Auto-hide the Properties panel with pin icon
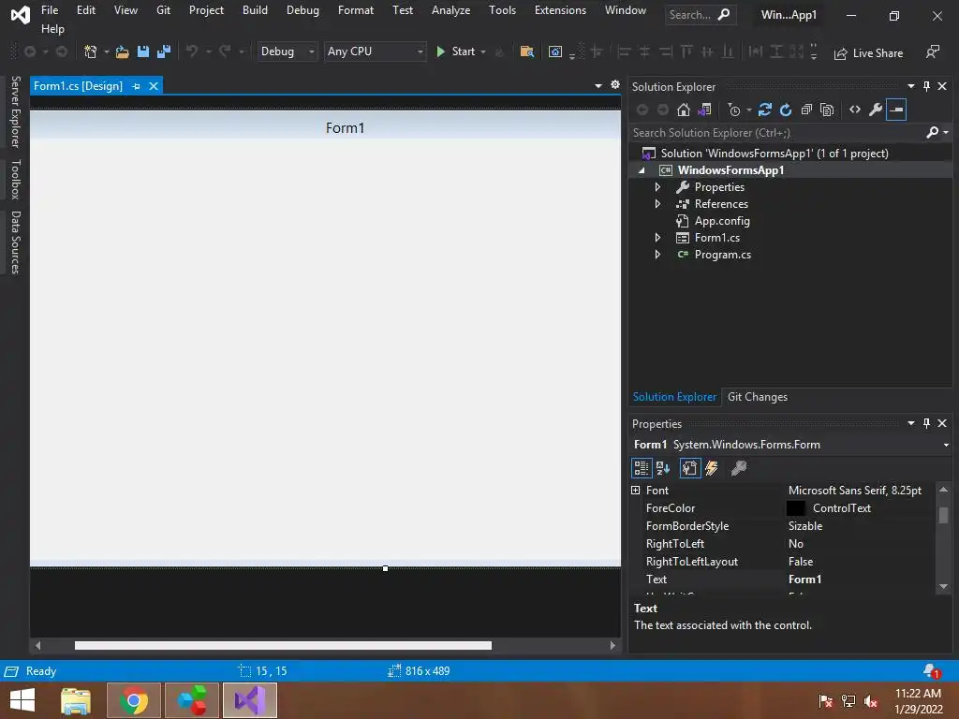Viewport: 959px width, 719px height. (x=926, y=423)
